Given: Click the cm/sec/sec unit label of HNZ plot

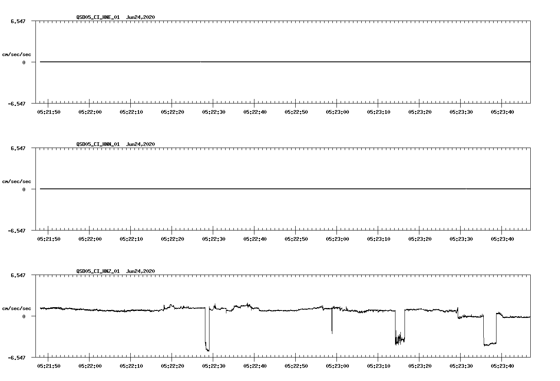Looking at the screenshot, I should click(x=17, y=308).
